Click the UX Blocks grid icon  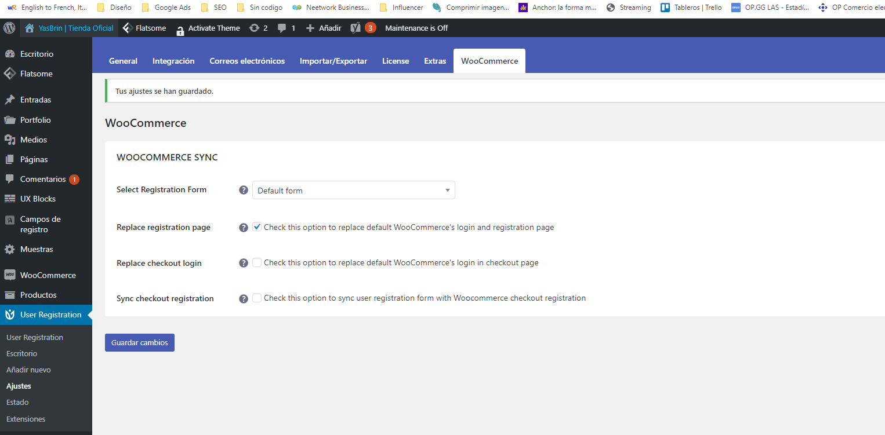[10, 199]
